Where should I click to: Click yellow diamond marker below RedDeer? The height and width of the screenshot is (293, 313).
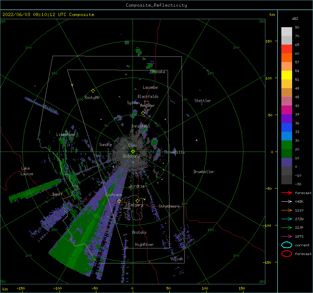(x=143, y=113)
